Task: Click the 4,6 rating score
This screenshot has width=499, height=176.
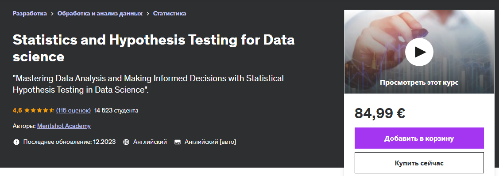Action: coord(17,110)
